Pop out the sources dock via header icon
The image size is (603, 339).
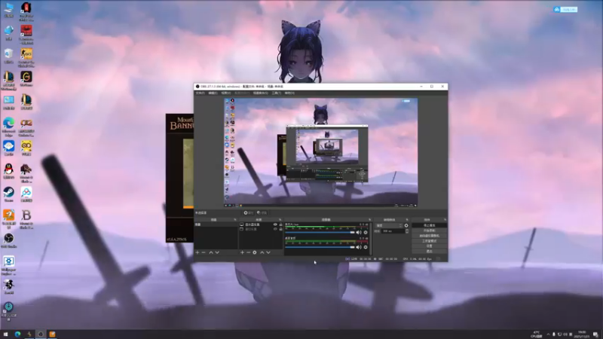[x=280, y=220]
